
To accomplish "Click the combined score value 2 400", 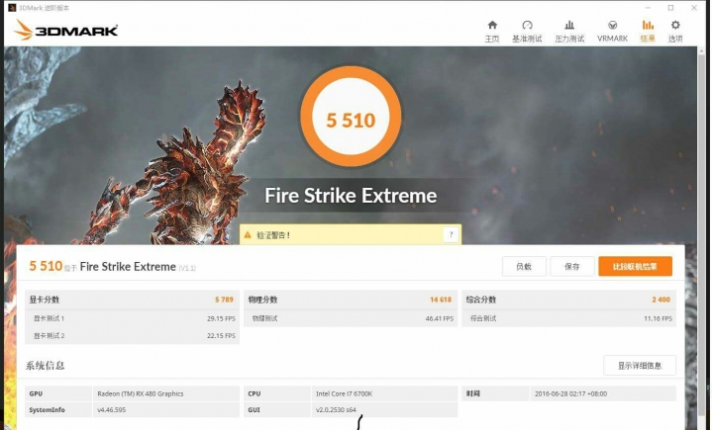I will coord(662,300).
